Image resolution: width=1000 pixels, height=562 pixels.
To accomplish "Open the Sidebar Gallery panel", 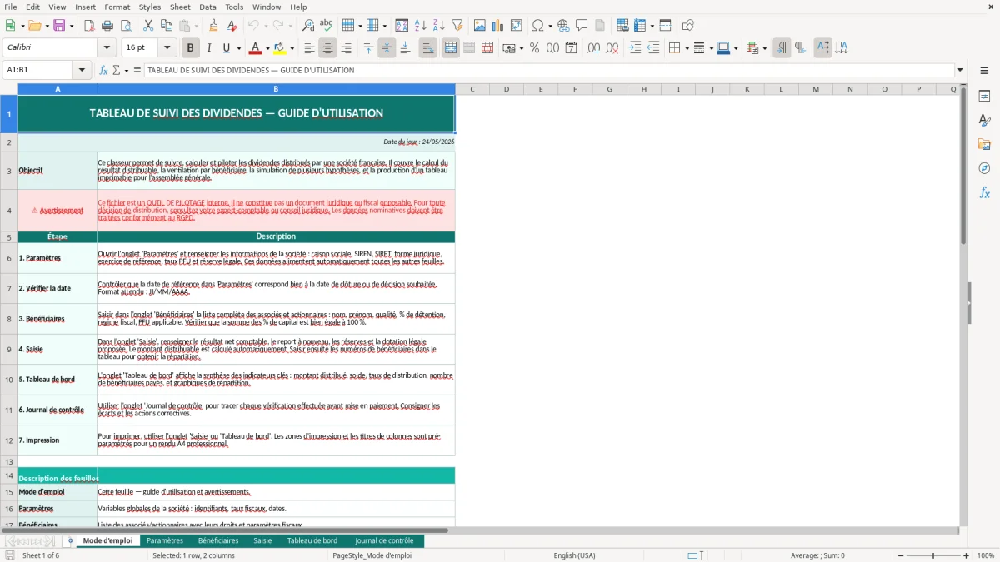I will click(x=984, y=144).
